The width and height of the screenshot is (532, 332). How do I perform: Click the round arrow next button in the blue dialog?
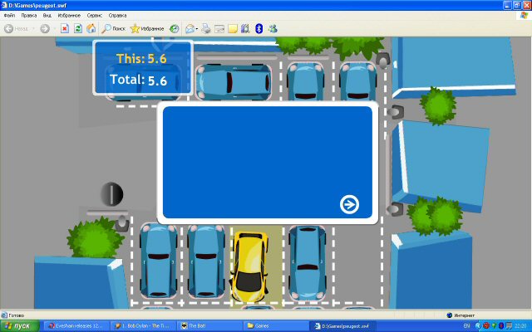pos(349,204)
